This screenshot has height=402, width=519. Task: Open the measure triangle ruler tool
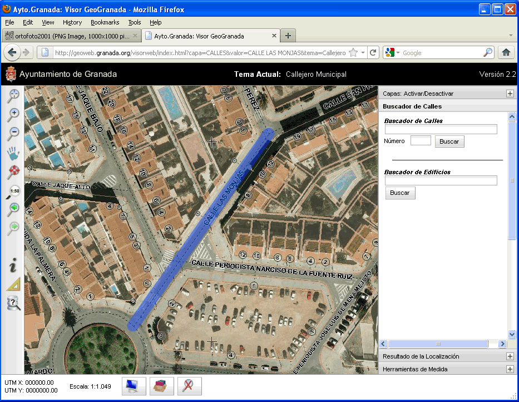[13, 284]
